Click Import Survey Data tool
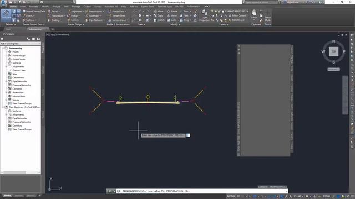 pos(34,11)
